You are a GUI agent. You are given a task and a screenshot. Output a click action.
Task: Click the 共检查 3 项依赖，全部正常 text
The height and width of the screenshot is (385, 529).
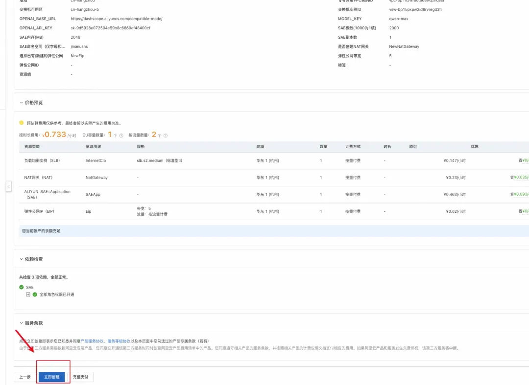click(x=44, y=277)
